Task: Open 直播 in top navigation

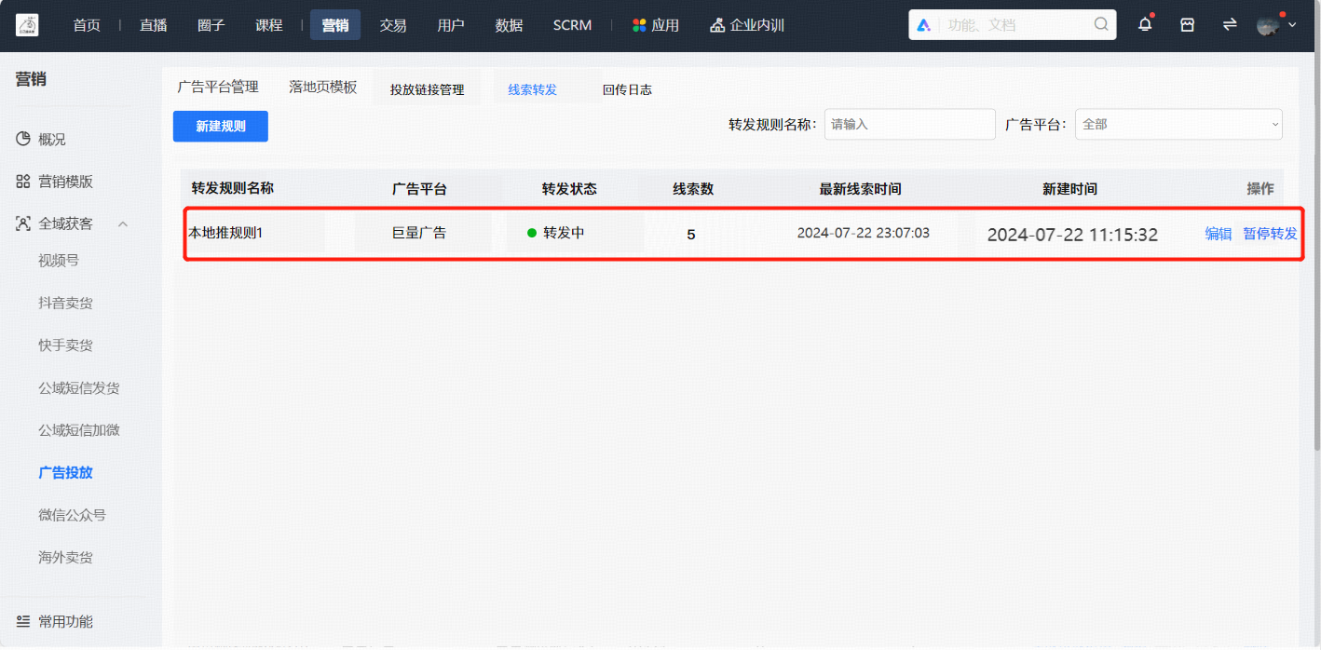Action: coord(154,25)
